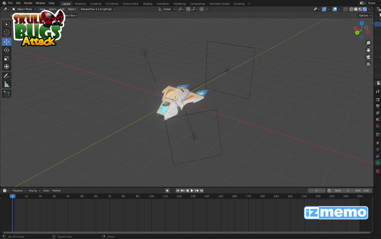Switch to the Sculpting workspace tab
This screenshot has width=381, height=239.
(x=96, y=4)
